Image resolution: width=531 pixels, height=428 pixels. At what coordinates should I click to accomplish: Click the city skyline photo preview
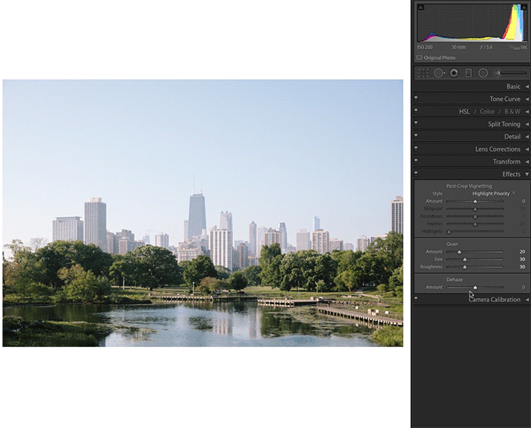pyautogui.click(x=203, y=213)
